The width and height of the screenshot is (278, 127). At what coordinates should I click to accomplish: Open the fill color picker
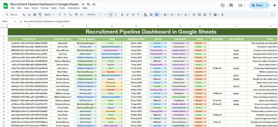[x=146, y=15]
